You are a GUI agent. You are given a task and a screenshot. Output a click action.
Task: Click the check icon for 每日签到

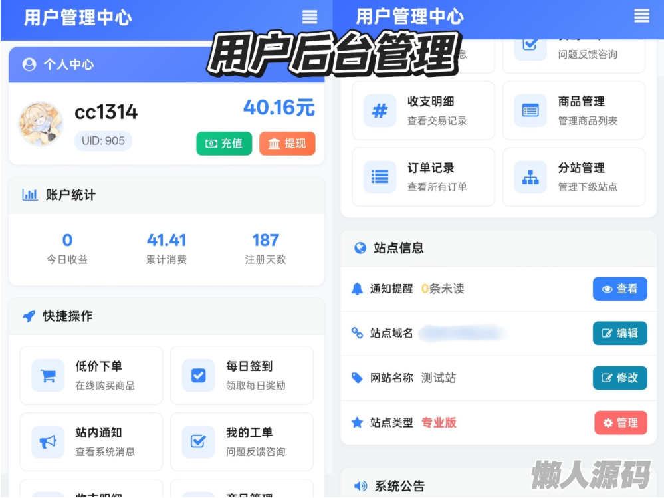click(x=198, y=376)
